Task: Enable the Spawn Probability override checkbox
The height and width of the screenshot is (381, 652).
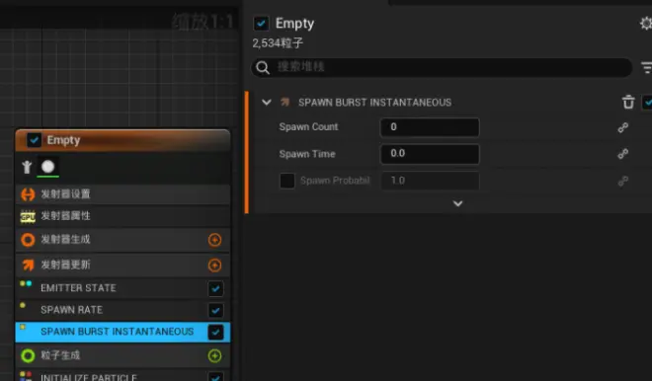Action: [x=287, y=181]
